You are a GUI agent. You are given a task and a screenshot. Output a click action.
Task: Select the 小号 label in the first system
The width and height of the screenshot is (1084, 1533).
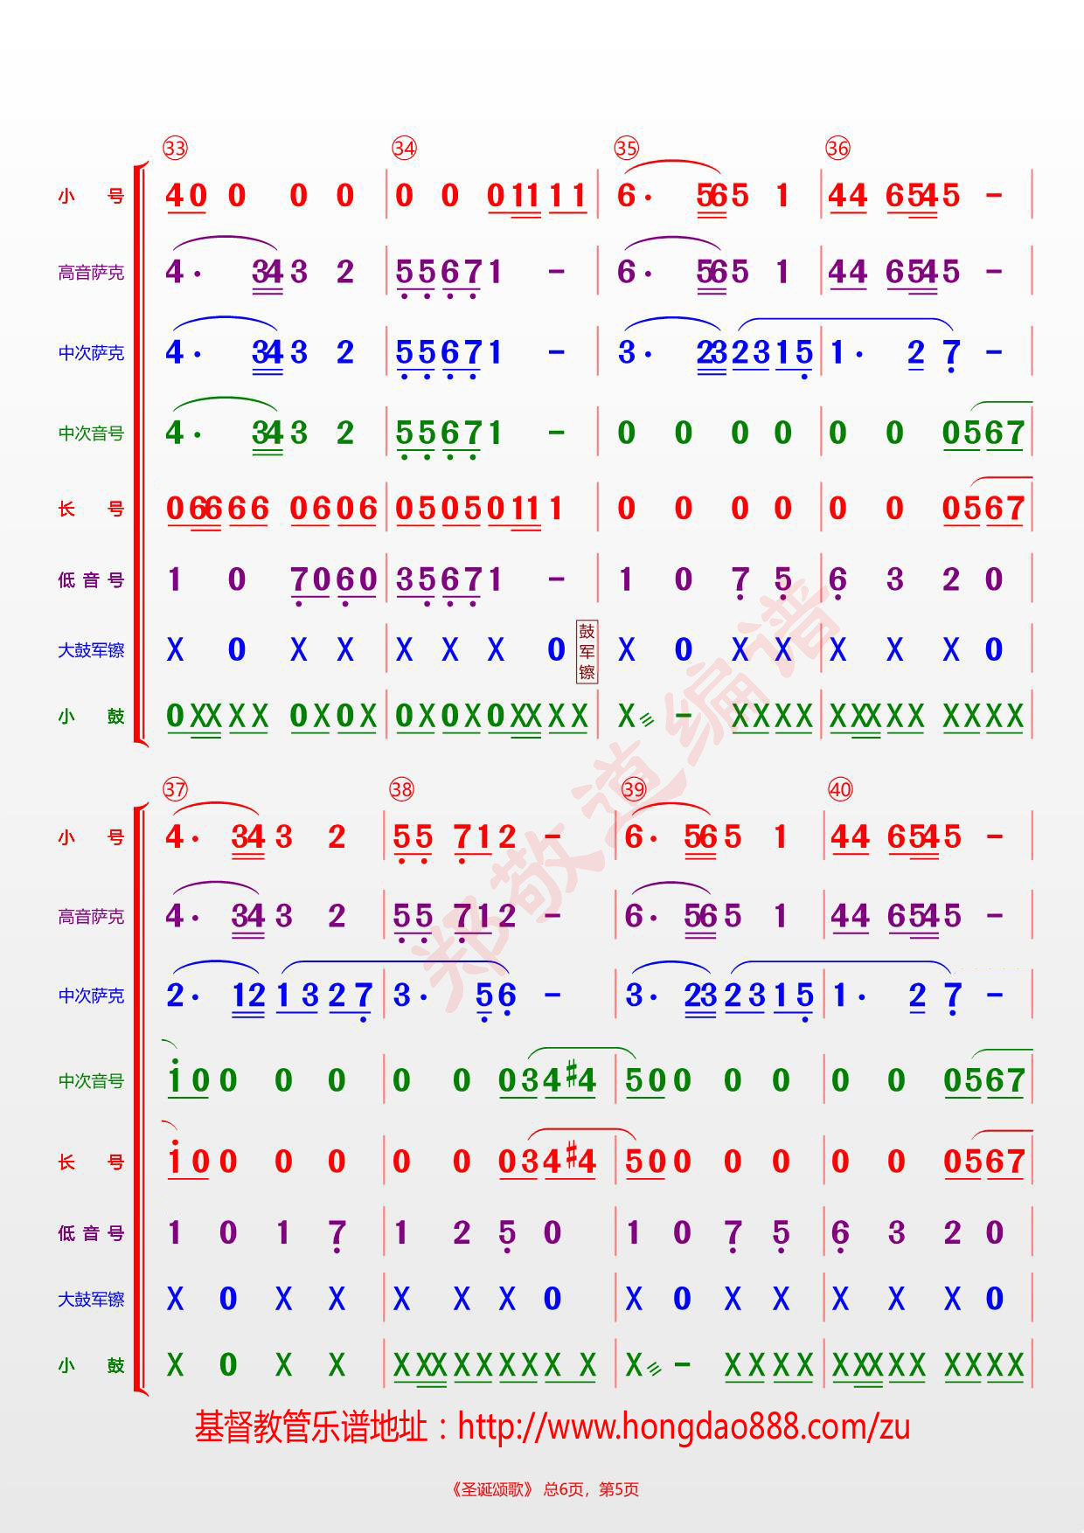91,196
